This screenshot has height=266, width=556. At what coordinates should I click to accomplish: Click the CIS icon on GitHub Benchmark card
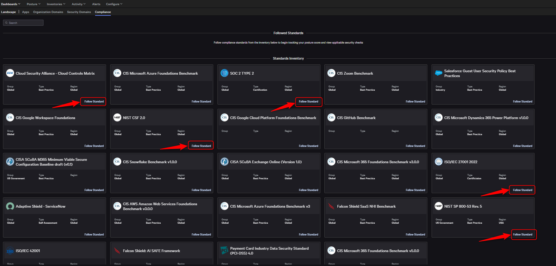click(331, 117)
